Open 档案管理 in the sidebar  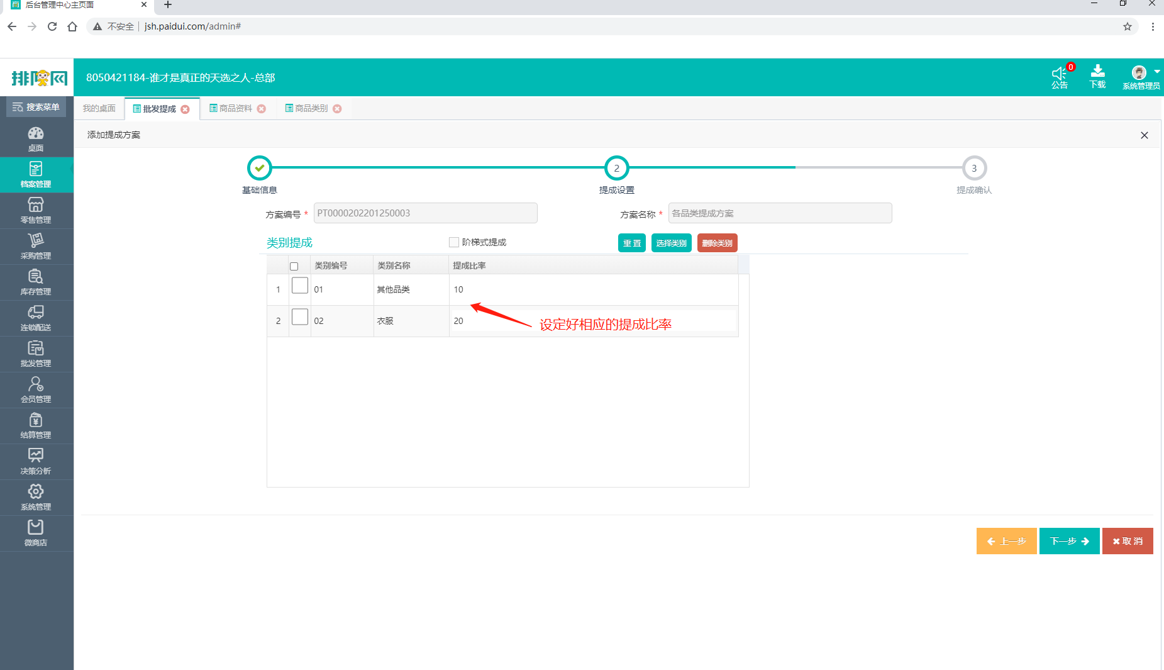tap(36, 175)
